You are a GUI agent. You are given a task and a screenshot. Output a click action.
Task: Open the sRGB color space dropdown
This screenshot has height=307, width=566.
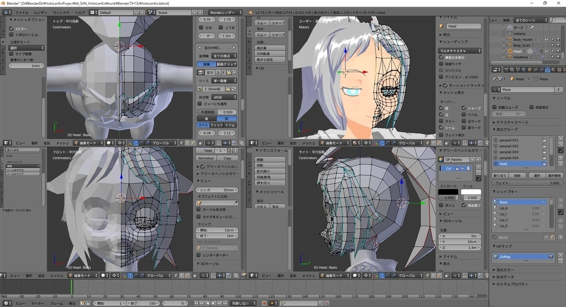[x=224, y=97]
